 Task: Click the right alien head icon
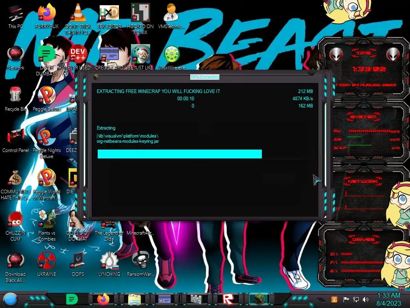click(x=393, y=55)
